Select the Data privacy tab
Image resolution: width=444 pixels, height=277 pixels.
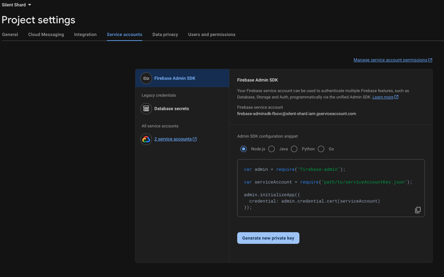coord(165,34)
